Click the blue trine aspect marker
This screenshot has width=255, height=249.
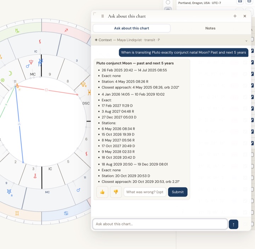pos(19,124)
